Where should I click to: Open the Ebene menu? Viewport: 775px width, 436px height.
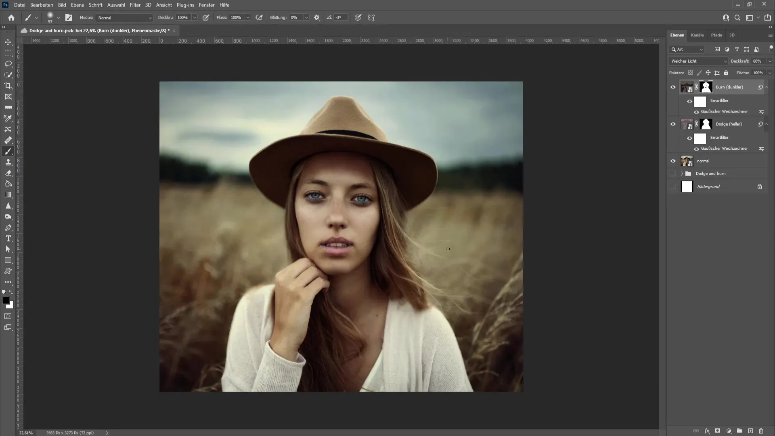click(77, 5)
